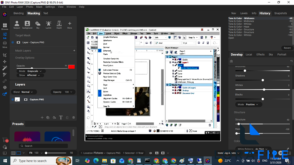294x165 pixels.
Task: Open ON1 logo icon at sidebar top
Action: (5, 14)
